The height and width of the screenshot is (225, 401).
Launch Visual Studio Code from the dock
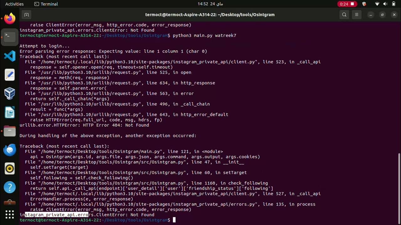pyautogui.click(x=10, y=56)
